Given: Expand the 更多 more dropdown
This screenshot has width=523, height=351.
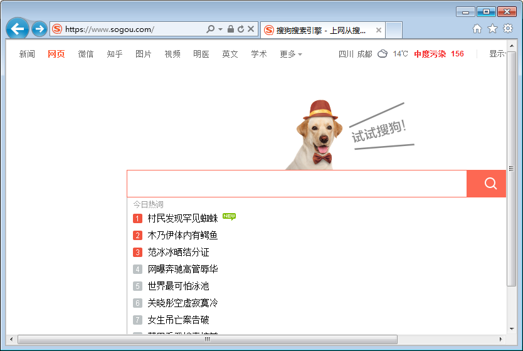Looking at the screenshot, I should [x=291, y=54].
